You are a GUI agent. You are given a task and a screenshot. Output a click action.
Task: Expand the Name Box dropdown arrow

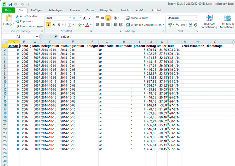point(37,36)
